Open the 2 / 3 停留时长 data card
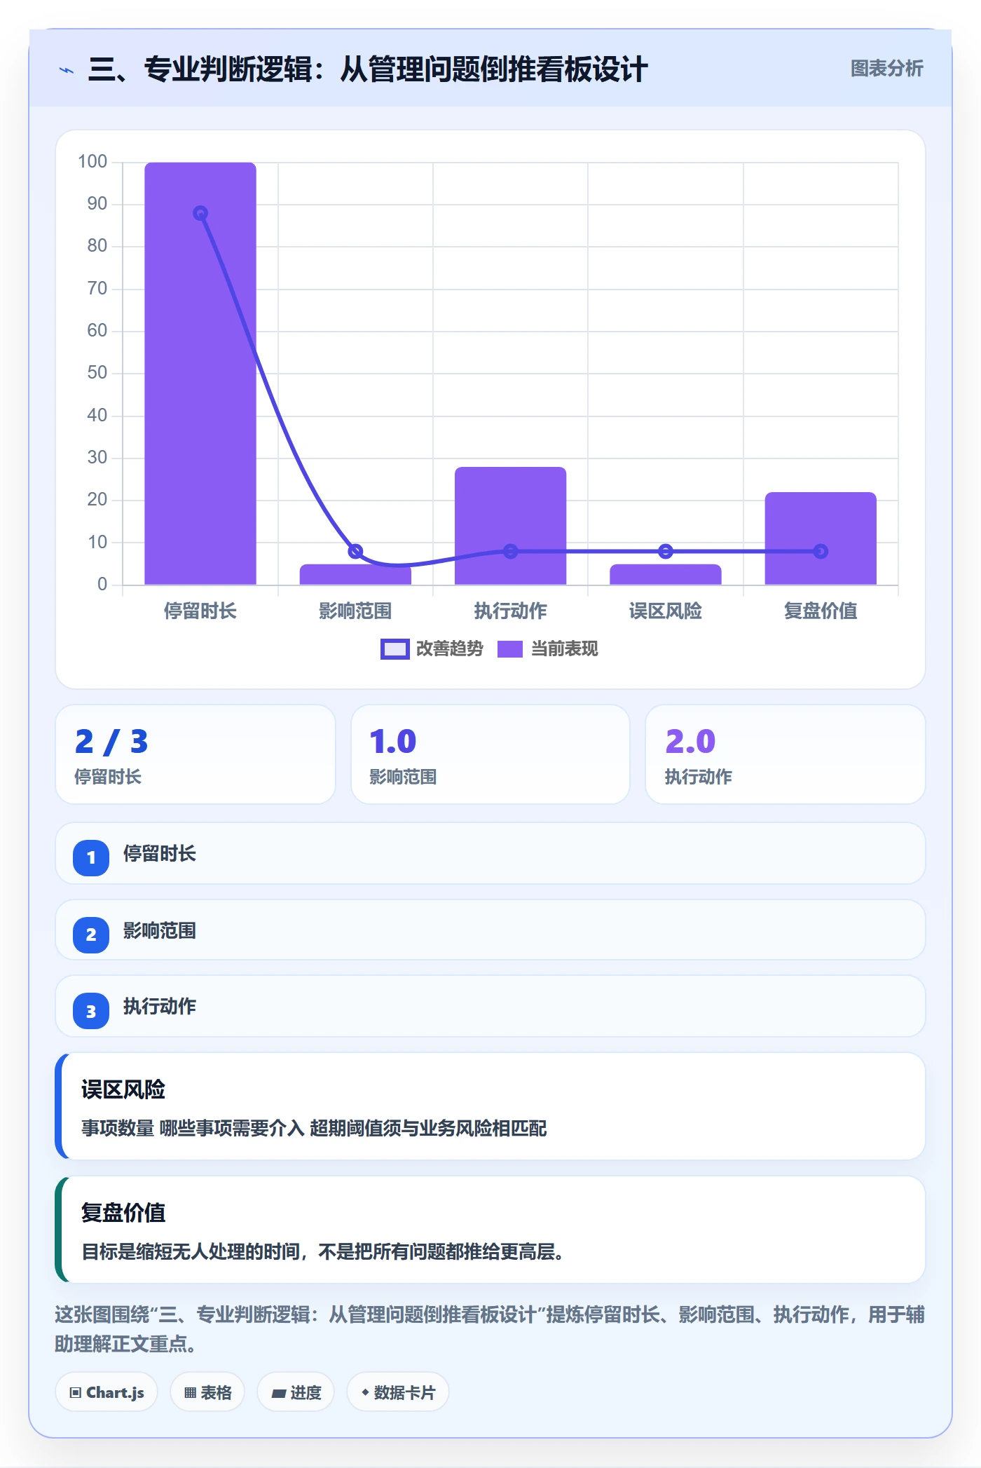This screenshot has width=981, height=1468. 195,754
